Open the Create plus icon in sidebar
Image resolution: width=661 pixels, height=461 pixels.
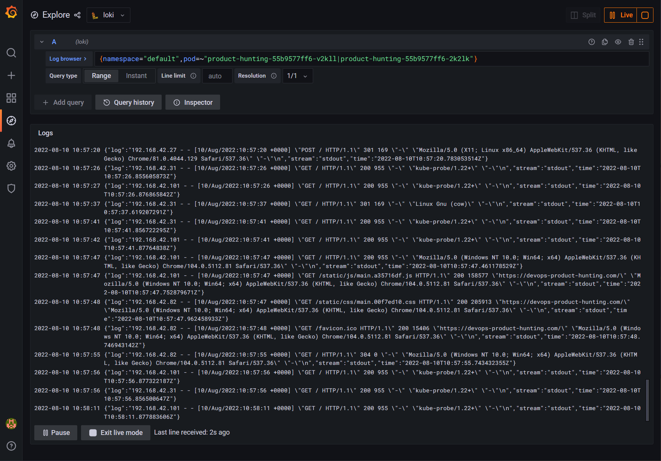point(11,75)
